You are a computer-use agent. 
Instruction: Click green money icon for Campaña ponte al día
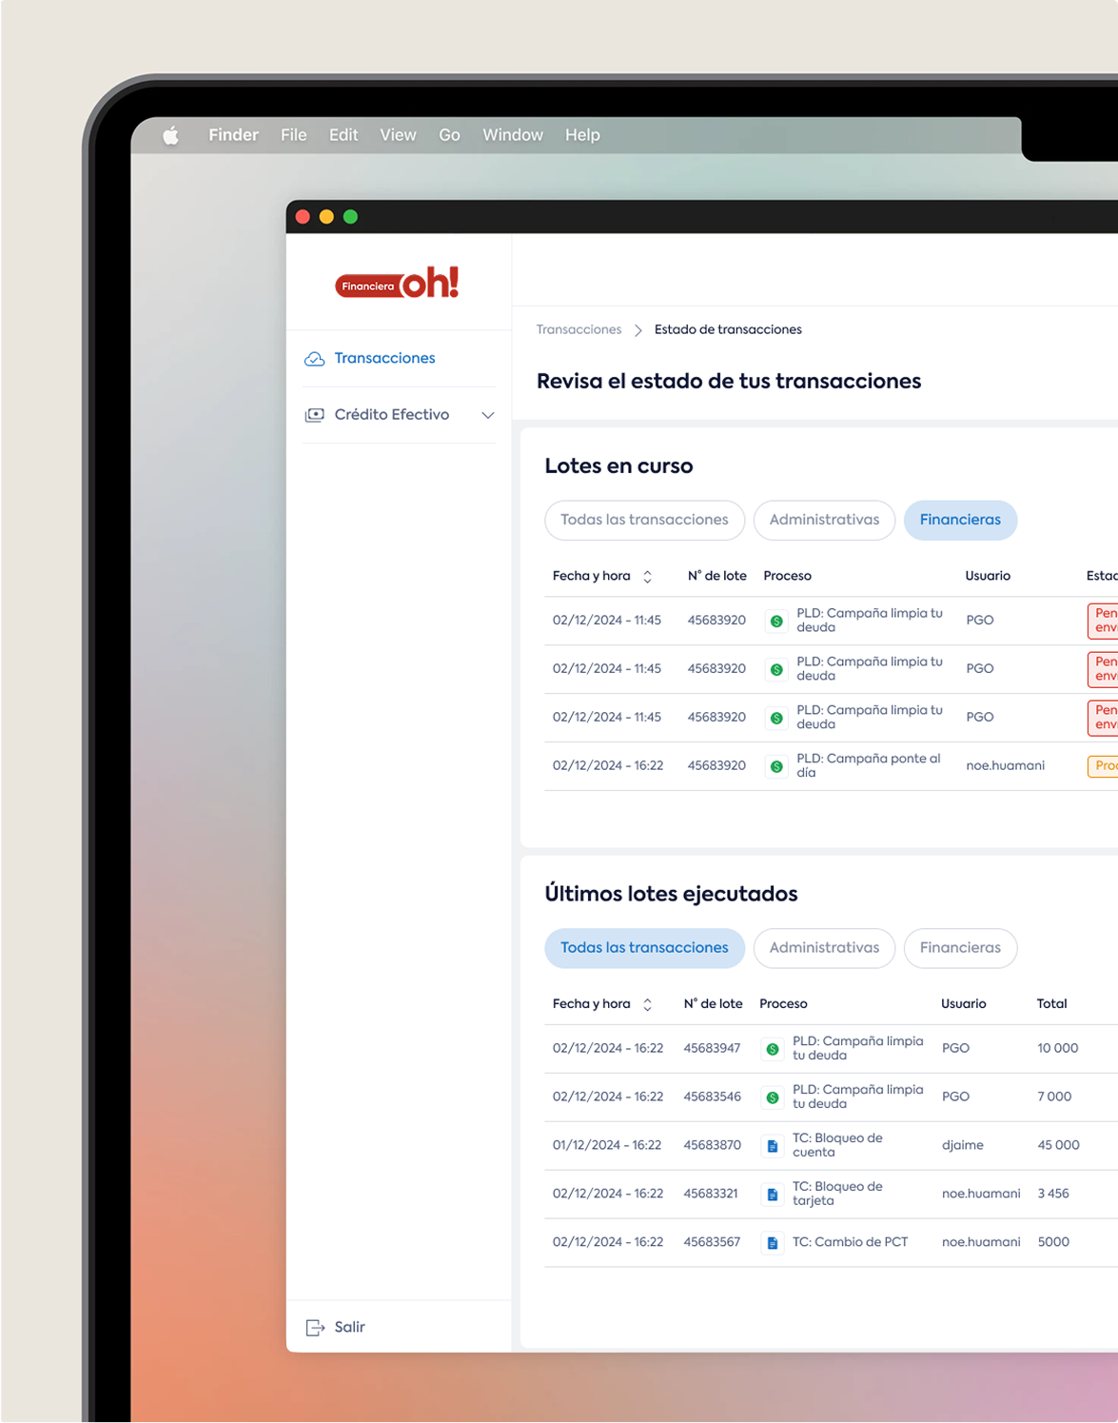[x=776, y=766]
